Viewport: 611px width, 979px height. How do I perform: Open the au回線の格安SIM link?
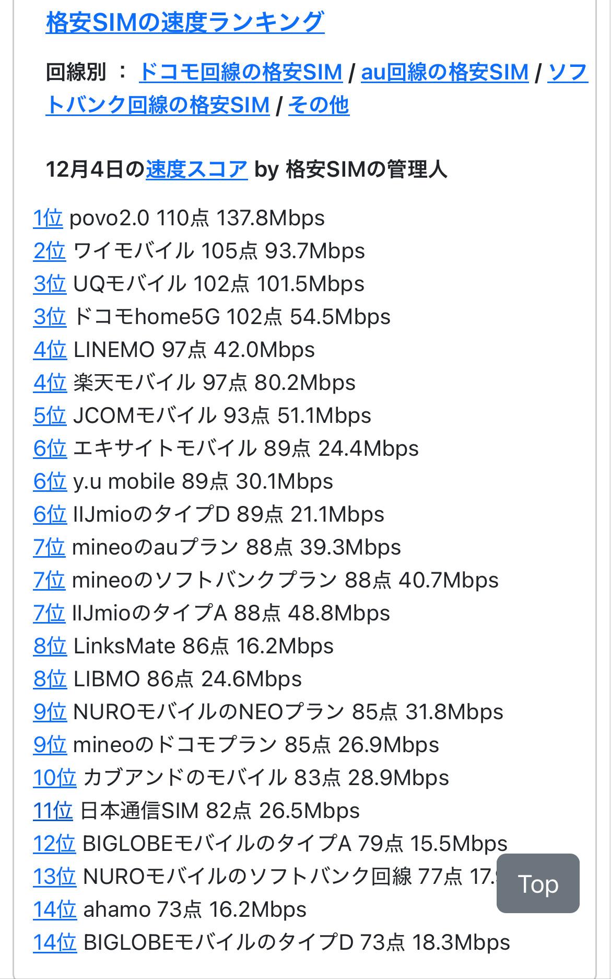pos(444,72)
